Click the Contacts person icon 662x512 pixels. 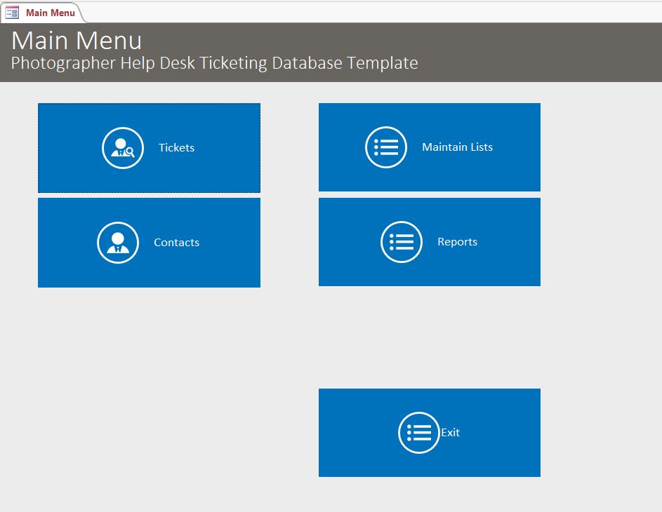point(118,243)
